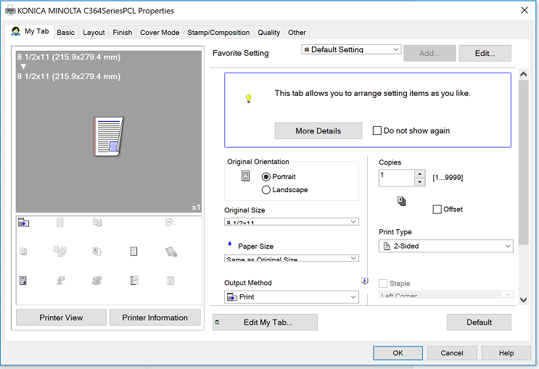Select the Portrait orientation radio button
The width and height of the screenshot is (539, 369).
(x=266, y=177)
